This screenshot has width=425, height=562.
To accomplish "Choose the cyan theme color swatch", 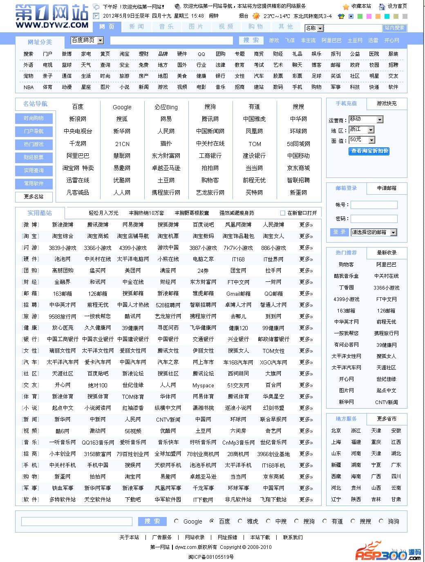I will tap(387, 16).
